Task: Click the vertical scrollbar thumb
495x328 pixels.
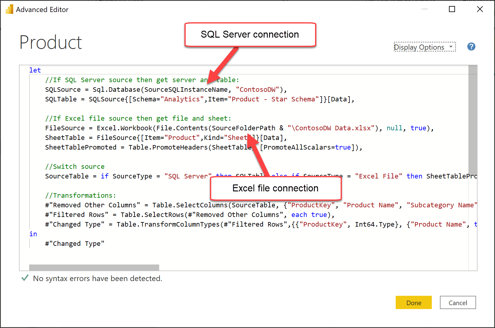Action: click(x=473, y=120)
